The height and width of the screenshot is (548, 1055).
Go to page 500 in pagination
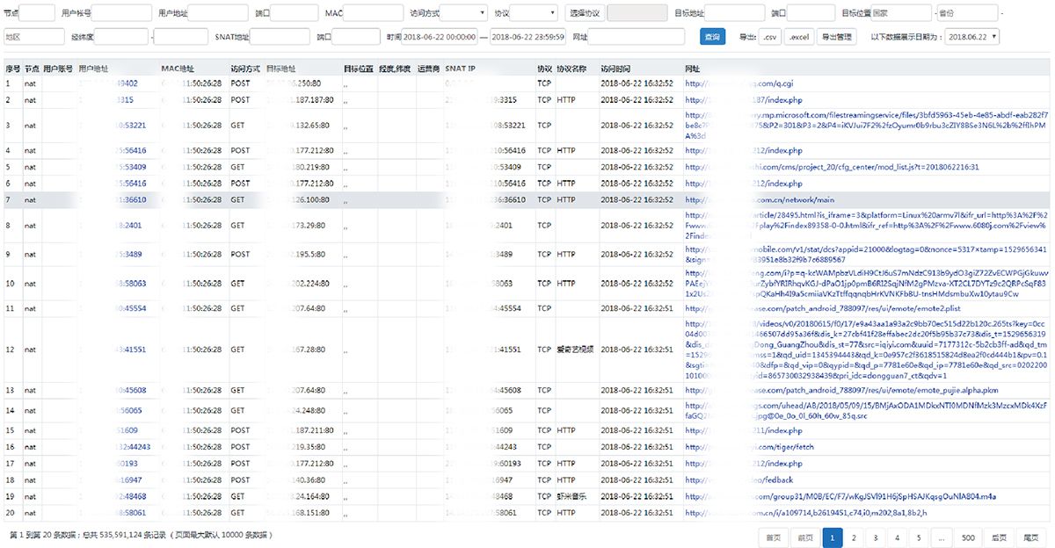(x=968, y=537)
